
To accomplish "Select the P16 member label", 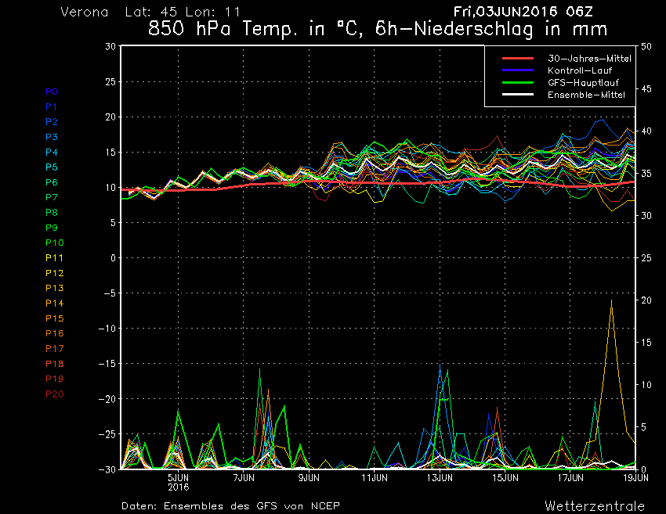I will coord(54,333).
